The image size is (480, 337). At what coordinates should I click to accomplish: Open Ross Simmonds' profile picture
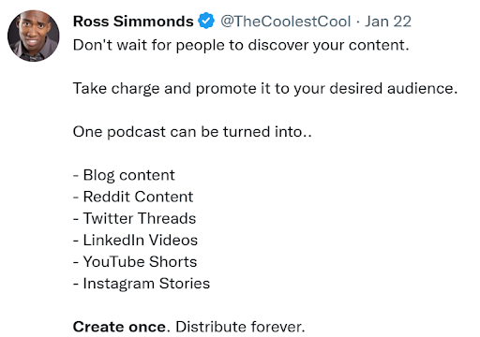click(34, 36)
